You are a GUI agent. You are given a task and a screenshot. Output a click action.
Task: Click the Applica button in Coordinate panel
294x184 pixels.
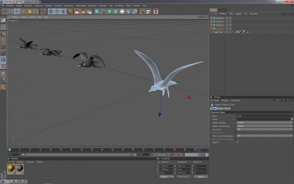point(201,177)
